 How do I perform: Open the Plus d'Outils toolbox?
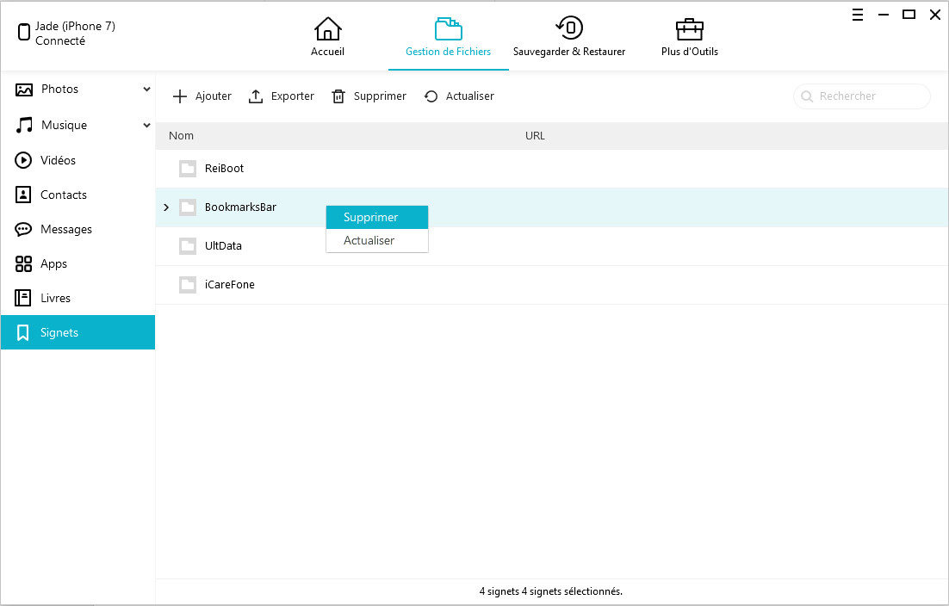click(x=689, y=37)
